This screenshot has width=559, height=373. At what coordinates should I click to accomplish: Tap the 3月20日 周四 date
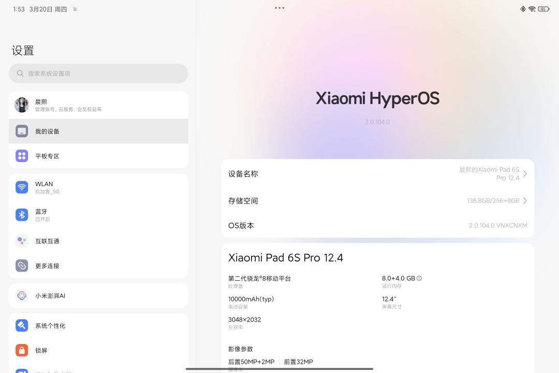(48, 9)
